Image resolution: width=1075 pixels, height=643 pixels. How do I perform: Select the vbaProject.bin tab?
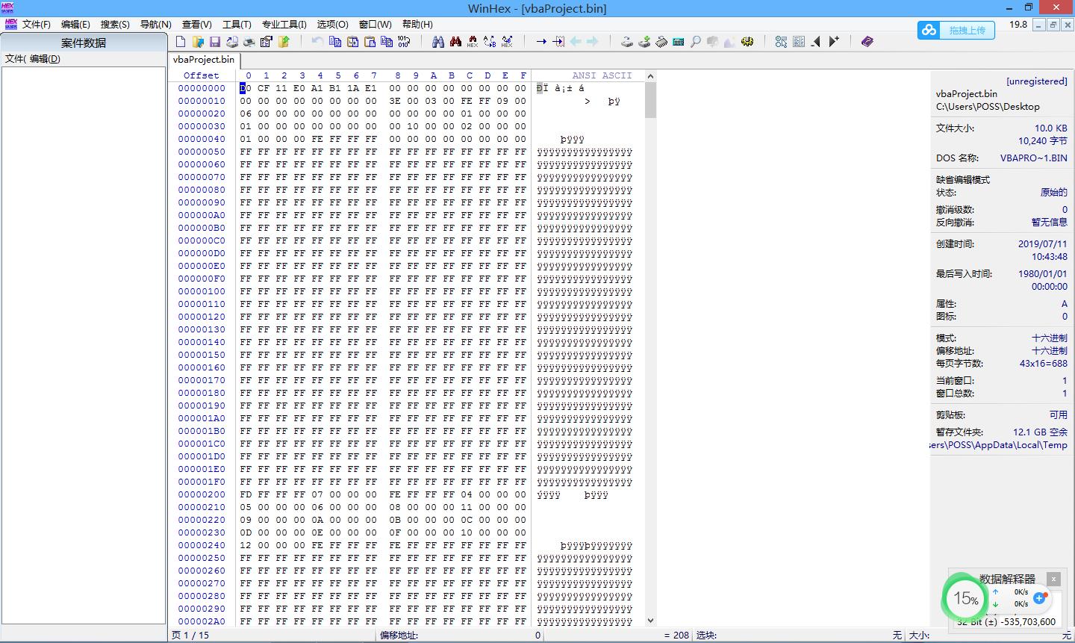(204, 60)
